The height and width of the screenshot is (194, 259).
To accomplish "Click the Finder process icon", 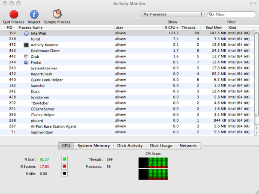I will pyautogui.click(x=26, y=63).
